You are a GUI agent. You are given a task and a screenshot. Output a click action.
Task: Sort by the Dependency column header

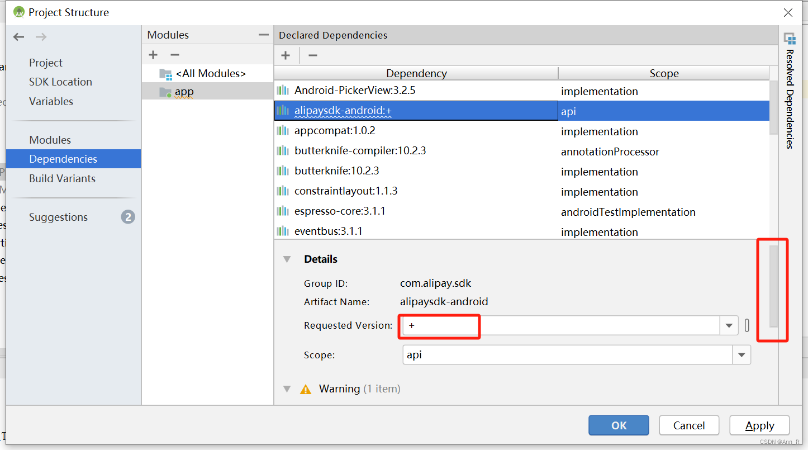pos(416,73)
